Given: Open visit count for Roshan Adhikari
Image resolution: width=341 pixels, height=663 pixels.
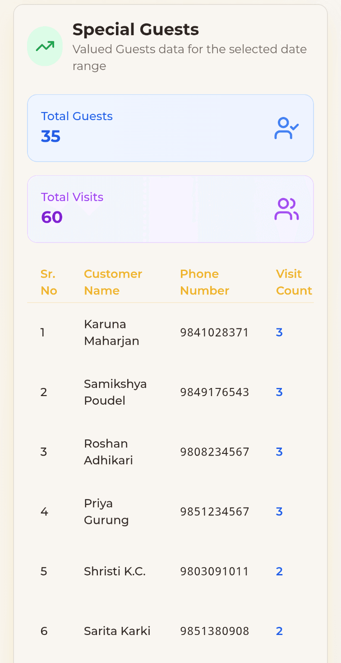Looking at the screenshot, I should pyautogui.click(x=279, y=452).
